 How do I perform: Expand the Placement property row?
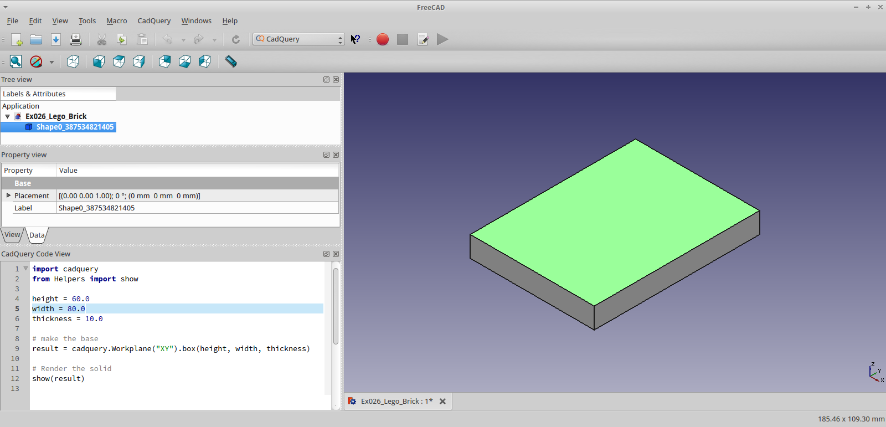click(8, 196)
